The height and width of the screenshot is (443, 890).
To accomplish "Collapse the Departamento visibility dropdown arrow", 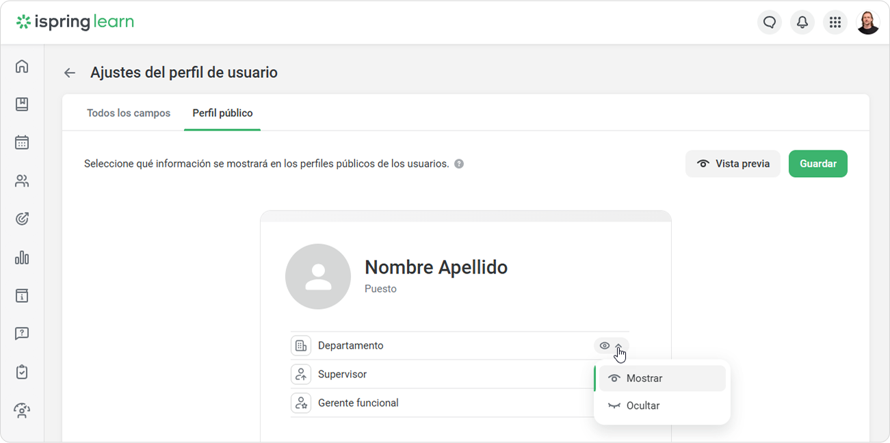I will click(x=618, y=346).
